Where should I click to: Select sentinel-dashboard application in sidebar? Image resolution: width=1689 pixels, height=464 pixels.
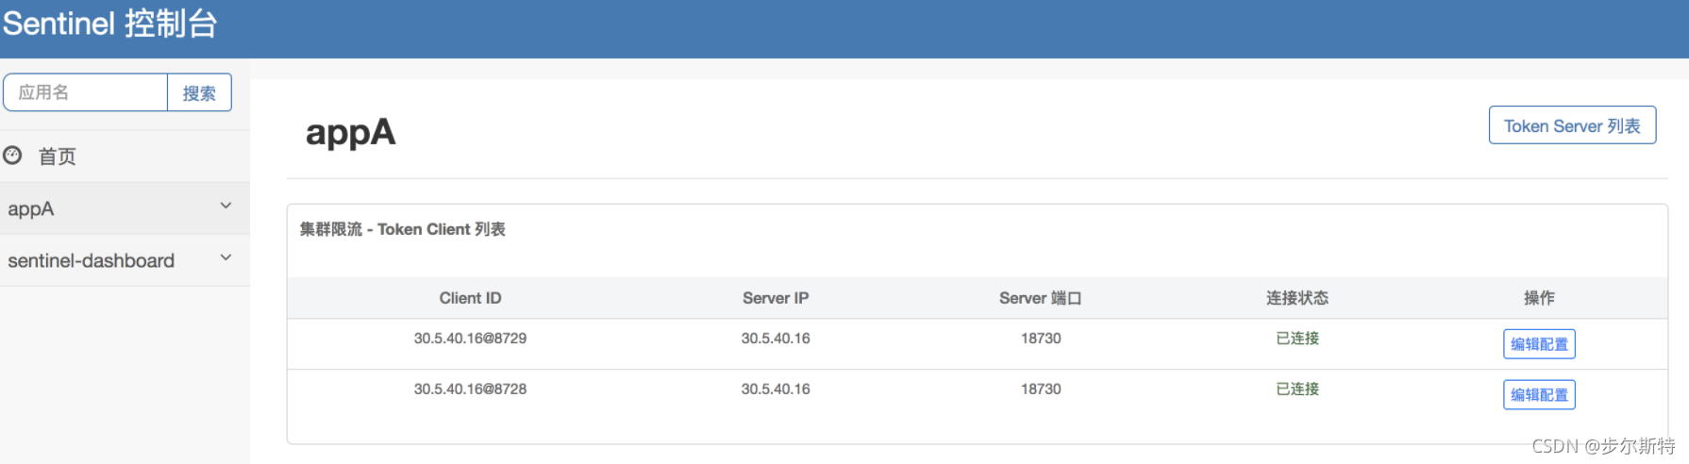click(x=92, y=260)
